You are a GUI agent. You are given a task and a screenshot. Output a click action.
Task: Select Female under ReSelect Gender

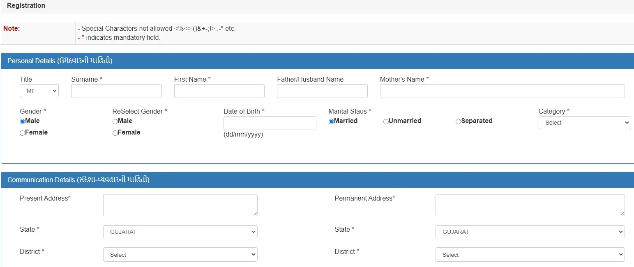pos(115,133)
